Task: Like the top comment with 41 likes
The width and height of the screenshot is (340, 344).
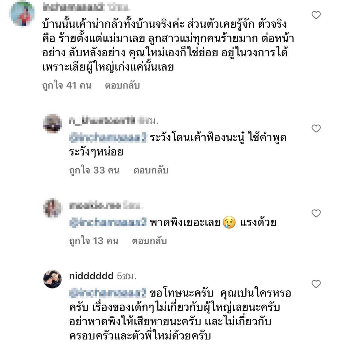Action: point(316,15)
